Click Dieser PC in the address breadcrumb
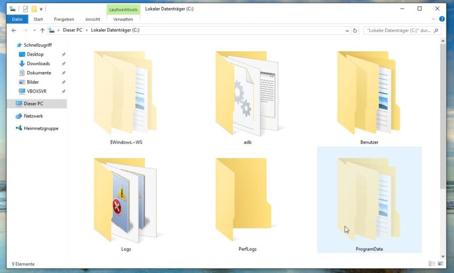 pos(73,30)
